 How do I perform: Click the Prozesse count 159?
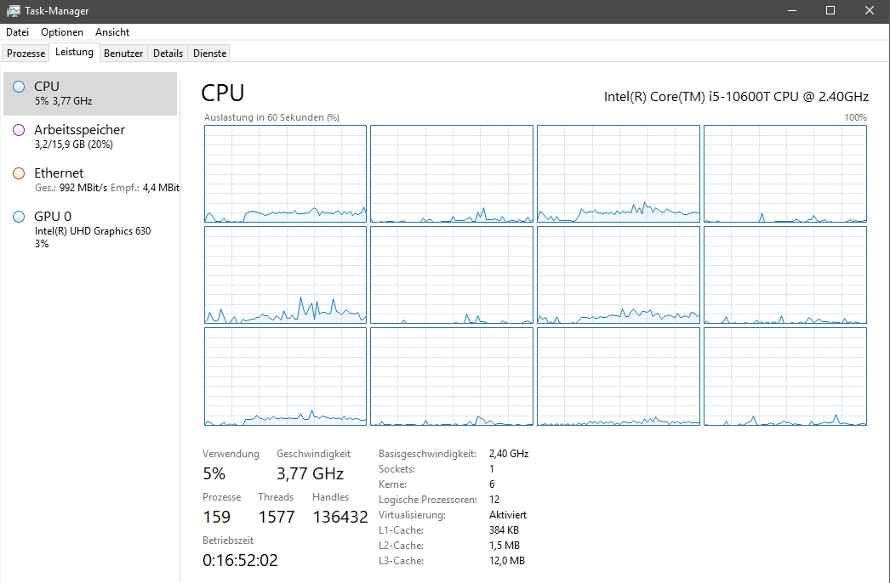[216, 518]
